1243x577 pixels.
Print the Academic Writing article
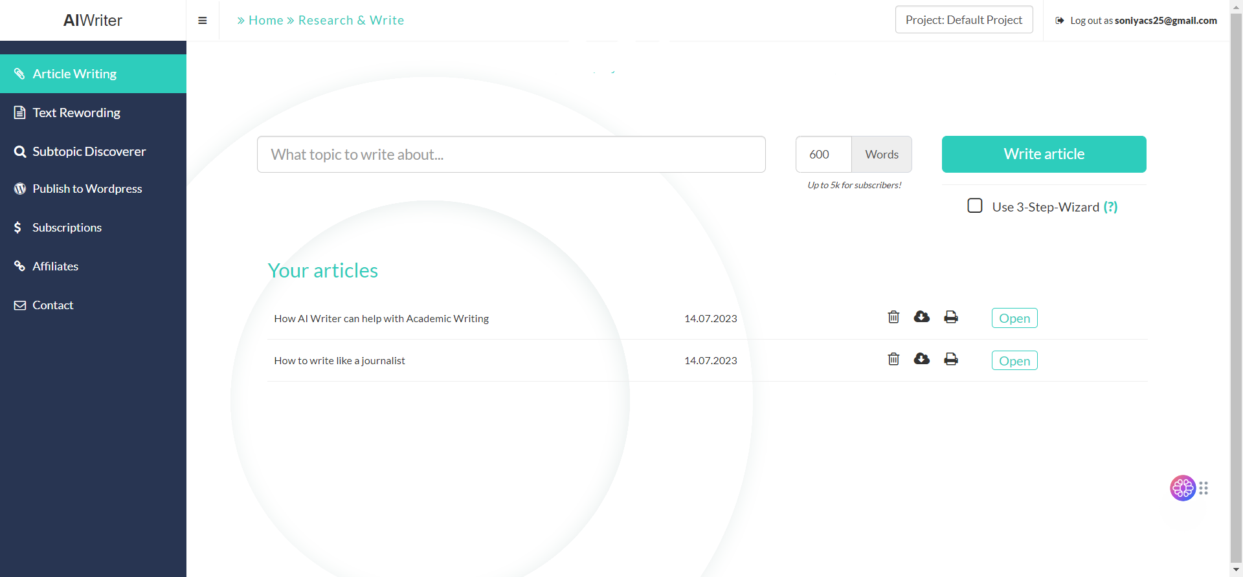pos(951,317)
